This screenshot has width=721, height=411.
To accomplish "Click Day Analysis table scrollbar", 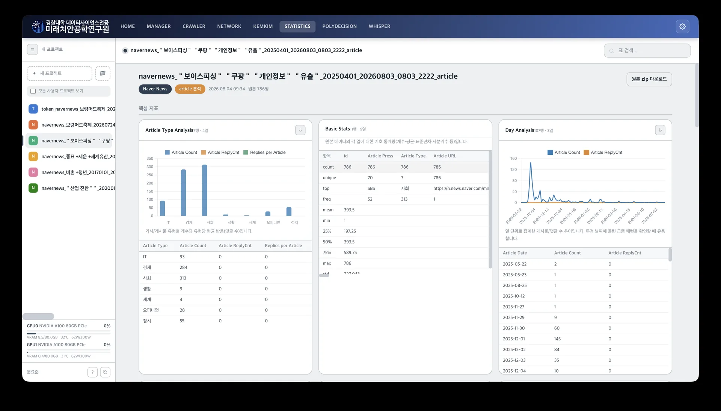I will (x=670, y=254).
